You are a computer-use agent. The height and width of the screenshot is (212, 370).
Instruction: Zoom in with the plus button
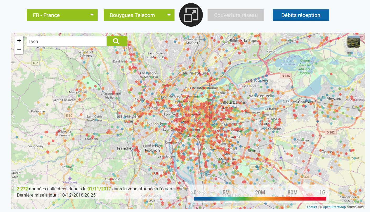pos(19,41)
